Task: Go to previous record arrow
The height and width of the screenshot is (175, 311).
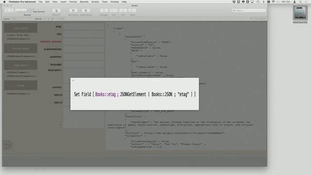Action: [7, 10]
